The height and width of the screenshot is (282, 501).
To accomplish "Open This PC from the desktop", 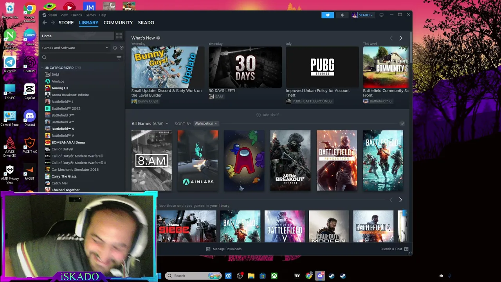I will pos(10,92).
